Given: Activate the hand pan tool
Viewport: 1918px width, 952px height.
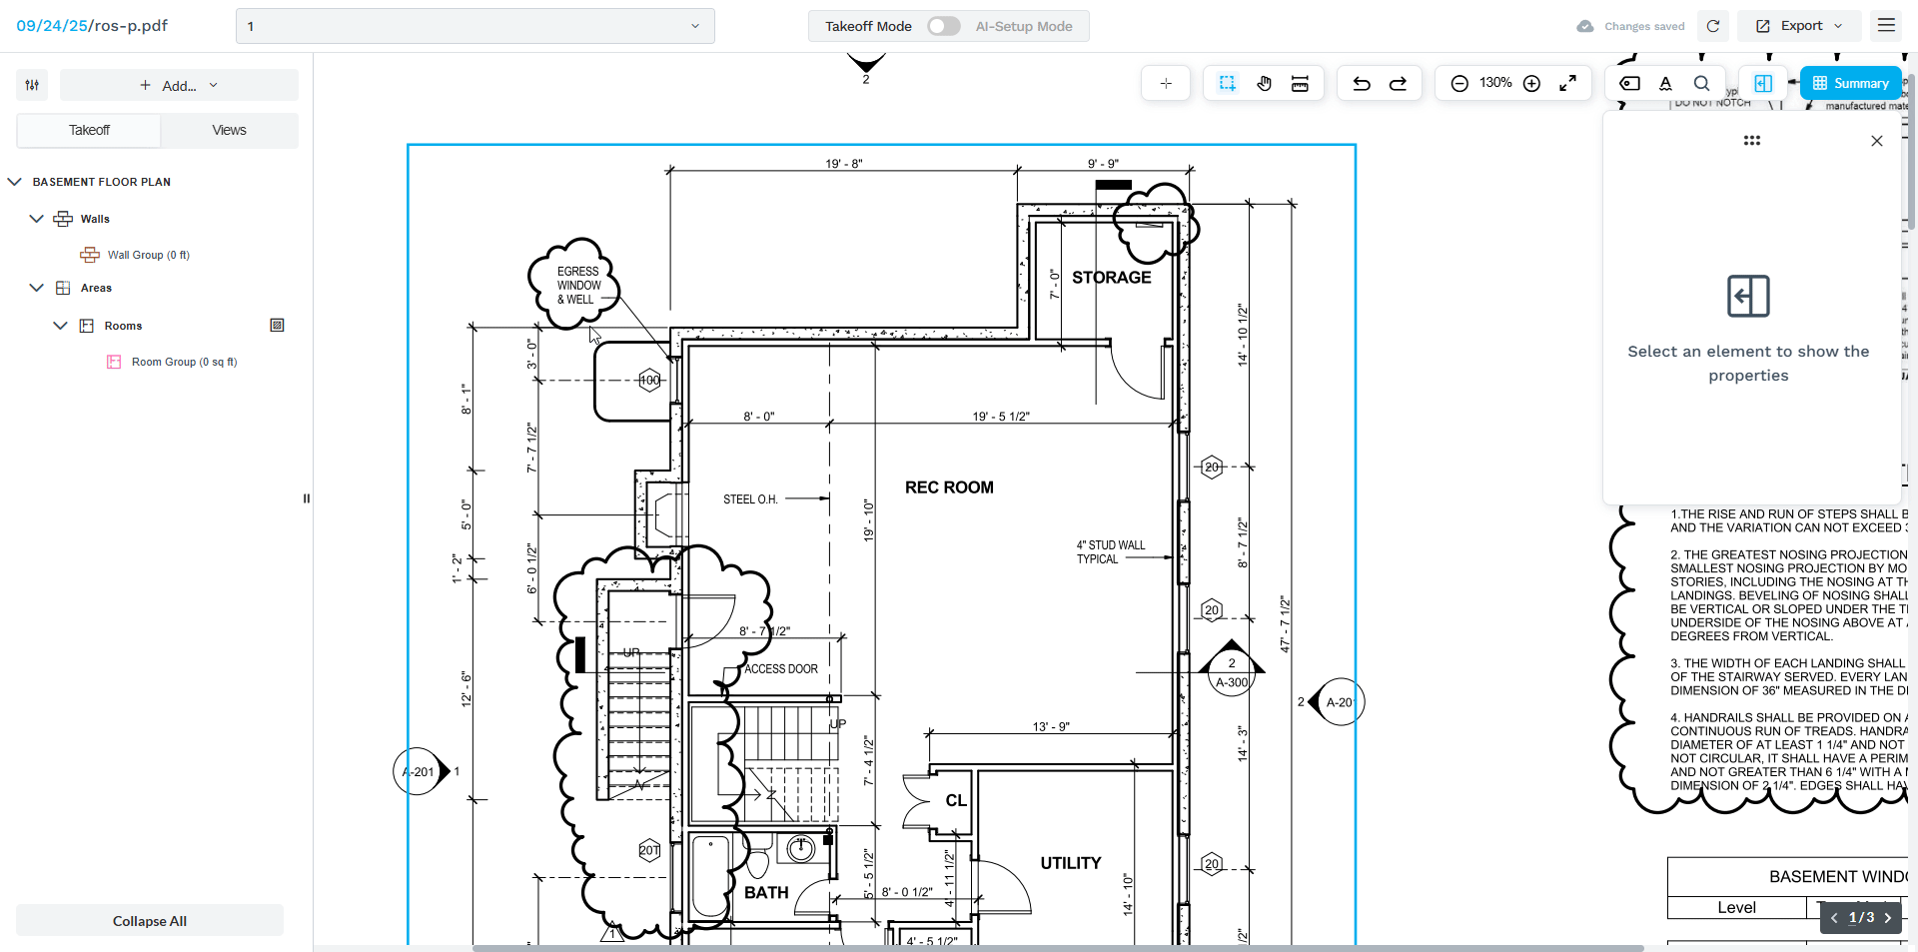Looking at the screenshot, I should point(1264,84).
